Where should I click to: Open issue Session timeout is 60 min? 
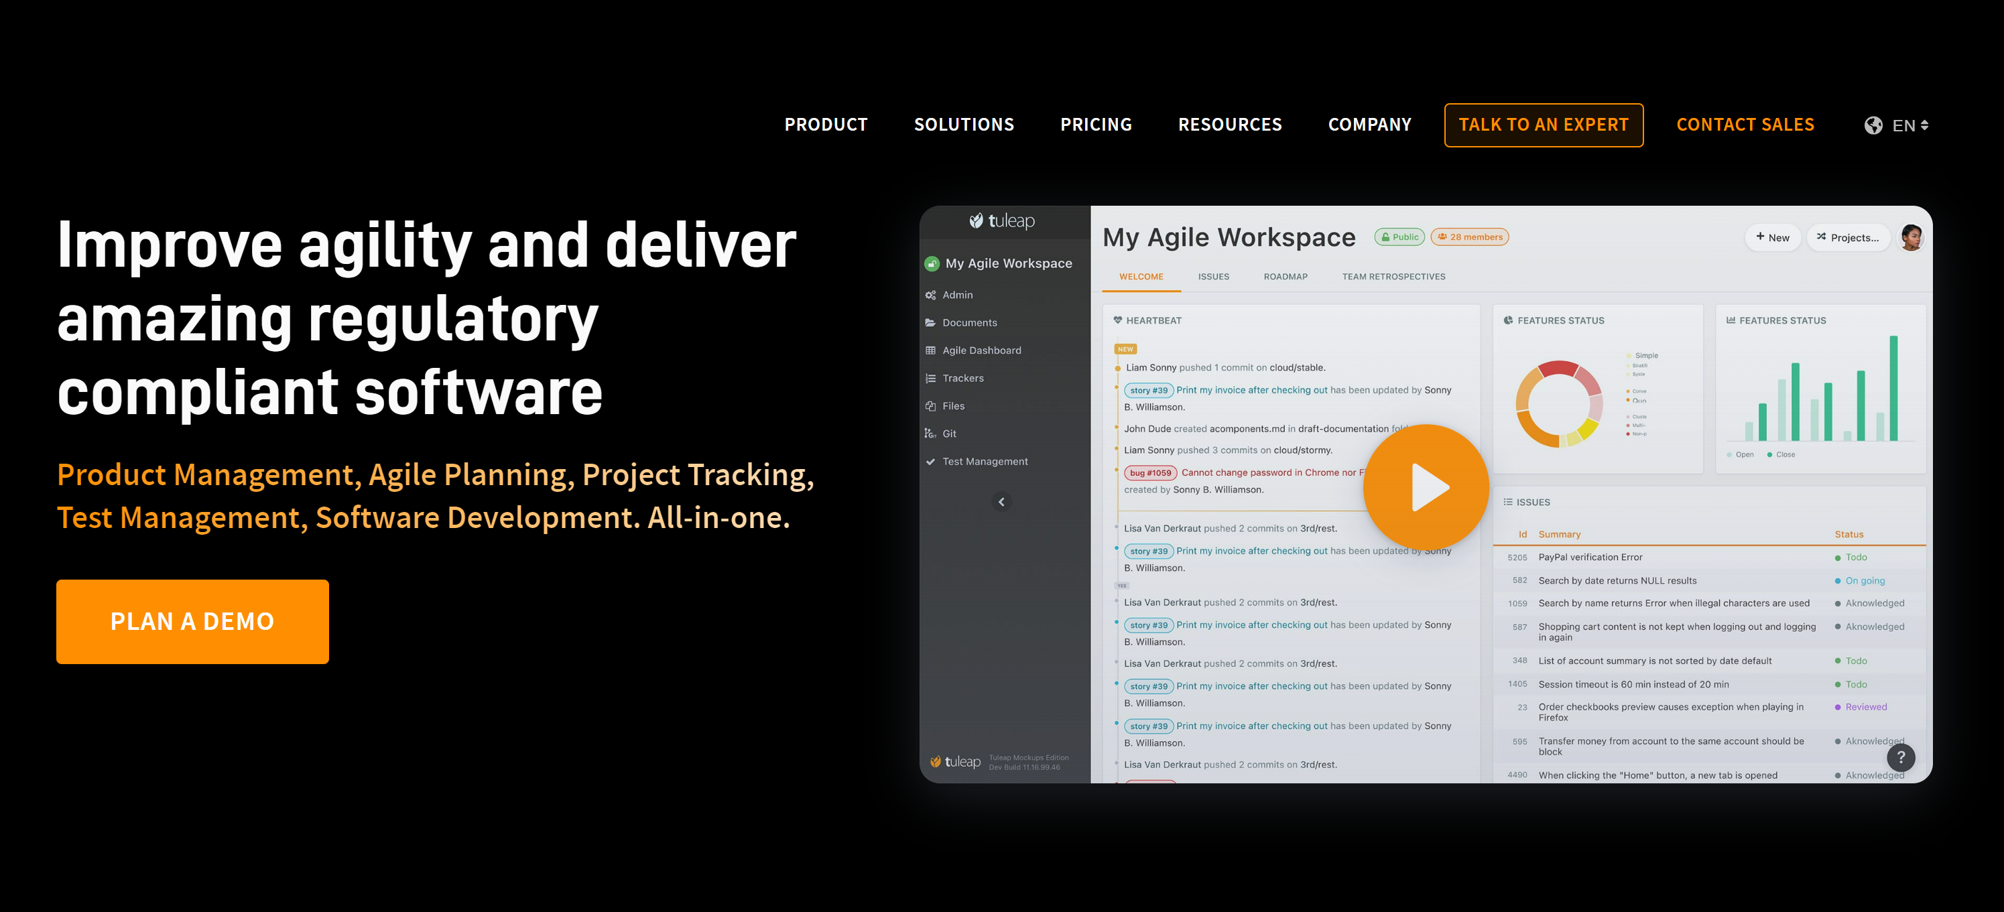click(x=1633, y=684)
